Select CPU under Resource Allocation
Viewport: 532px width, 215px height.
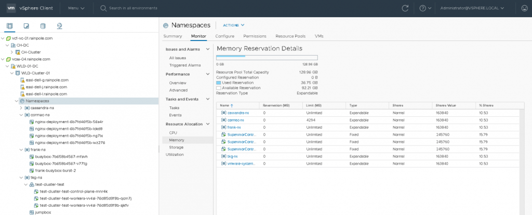pos(173,133)
